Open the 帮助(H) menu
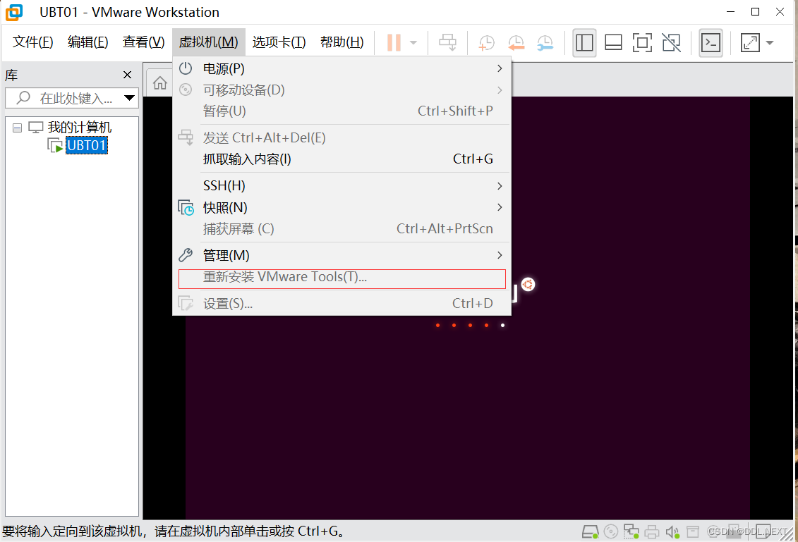The width and height of the screenshot is (798, 542). pos(342,42)
